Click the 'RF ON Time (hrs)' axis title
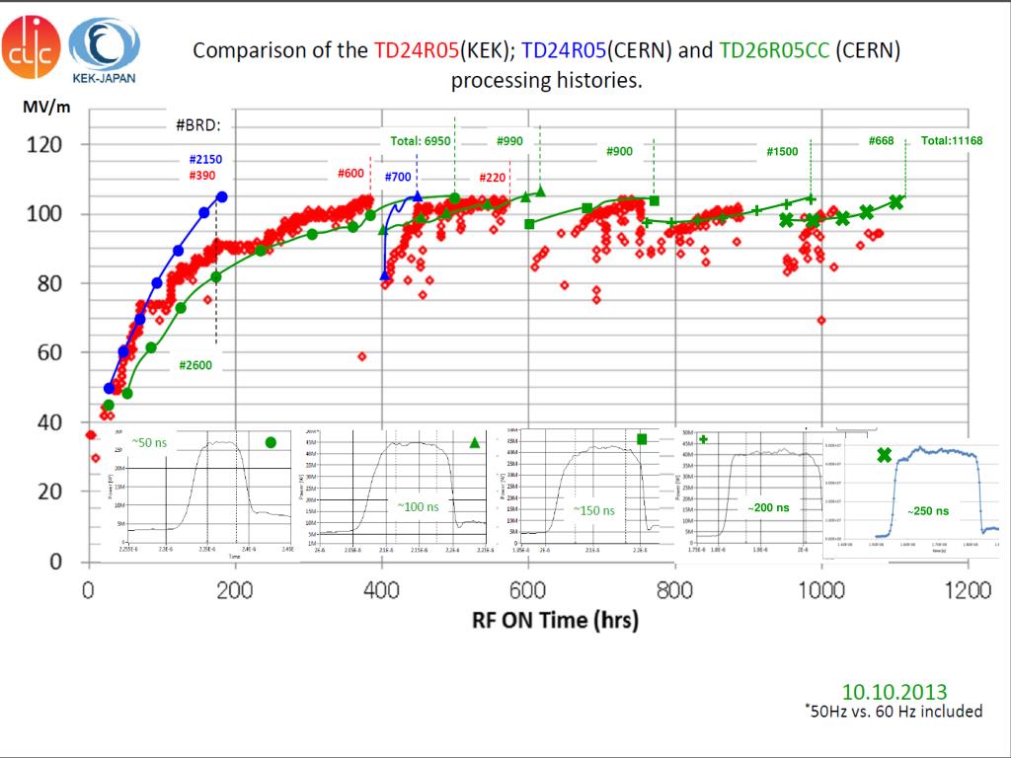This screenshot has width=1011, height=758. [555, 620]
